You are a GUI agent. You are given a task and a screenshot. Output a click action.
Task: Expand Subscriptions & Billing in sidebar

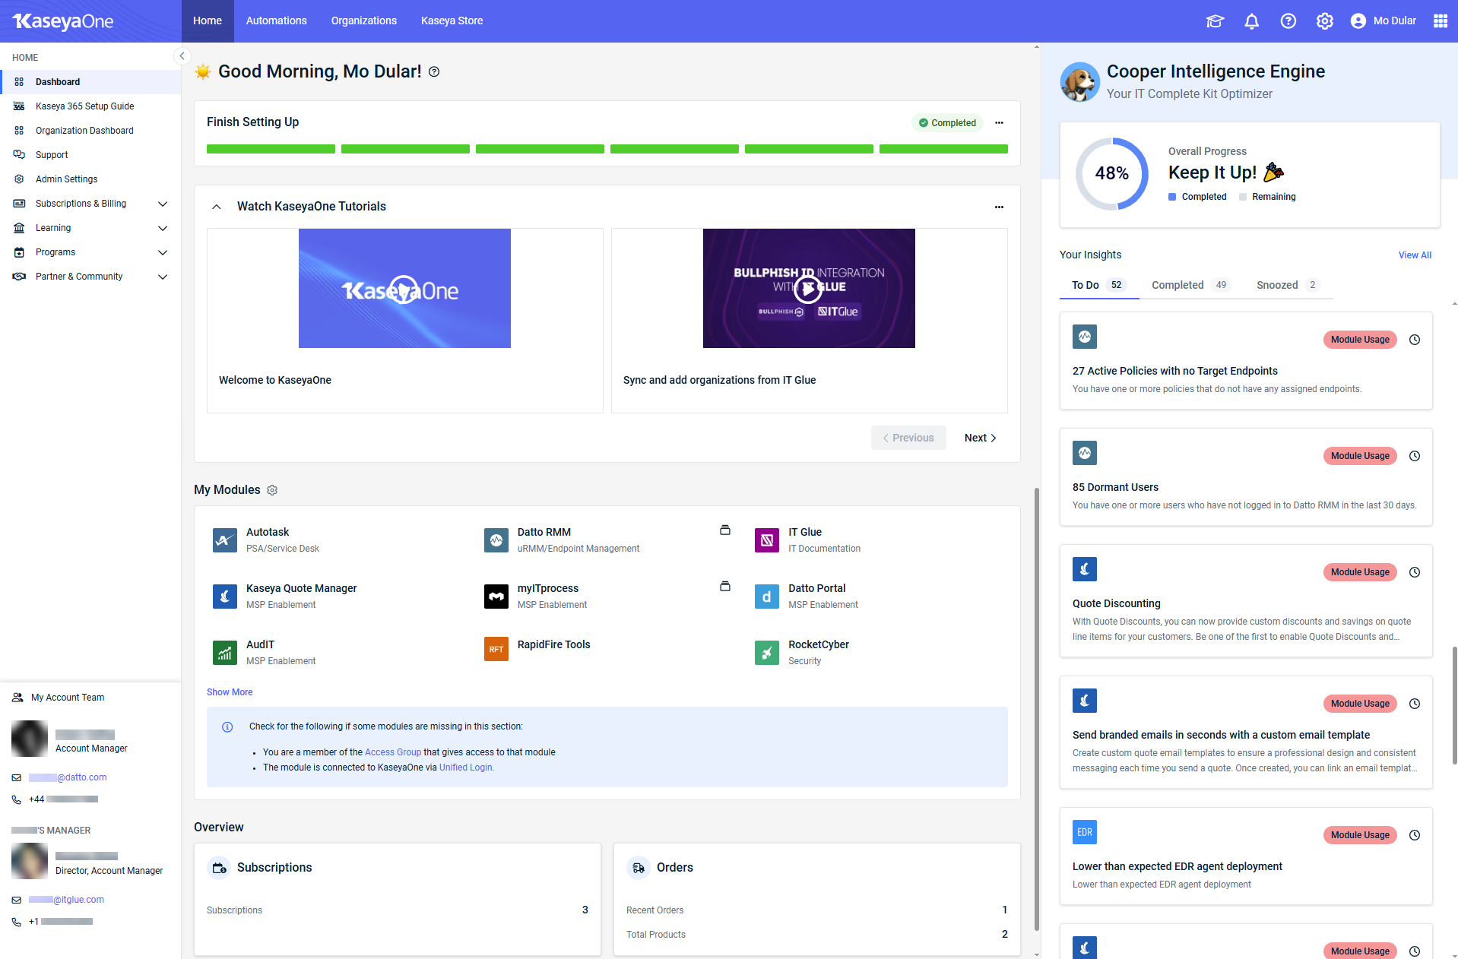pyautogui.click(x=162, y=204)
